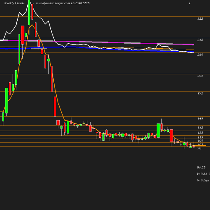The height and width of the screenshot is (210, 210).
Task: Click the 'in 5 Days' label
Action: 203,181
